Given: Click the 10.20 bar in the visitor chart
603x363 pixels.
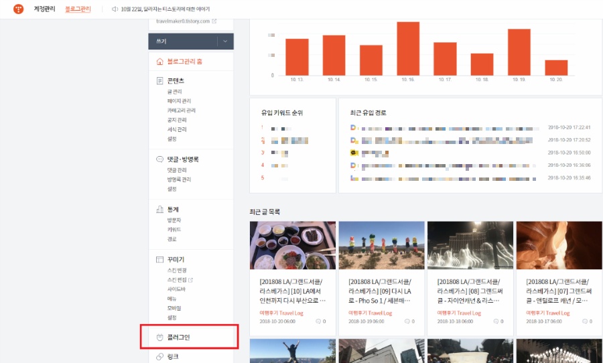Looking at the screenshot, I should [556, 68].
